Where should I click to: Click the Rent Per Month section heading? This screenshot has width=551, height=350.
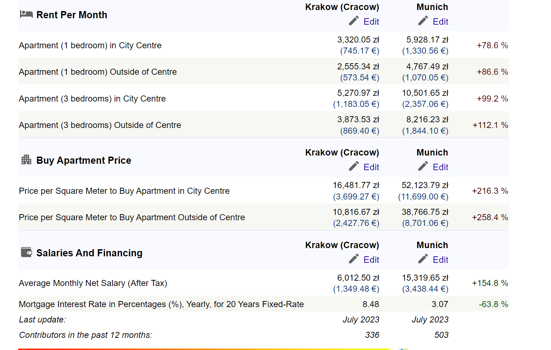[x=72, y=15]
